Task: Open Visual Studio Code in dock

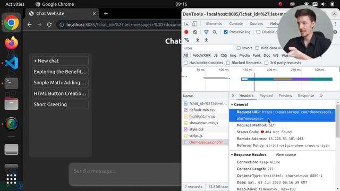Action: (11, 63)
